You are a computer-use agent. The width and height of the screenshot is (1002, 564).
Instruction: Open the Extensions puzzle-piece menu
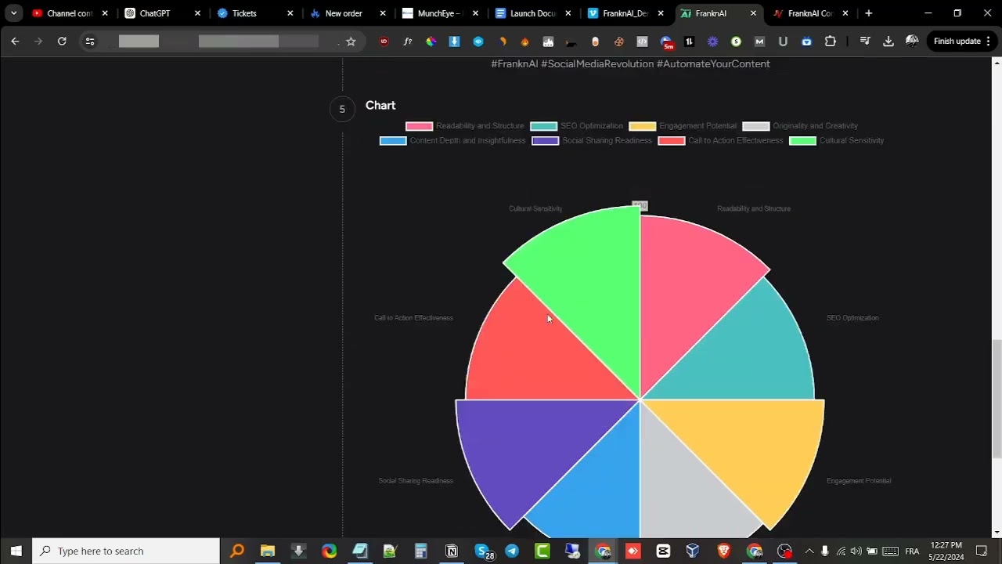pyautogui.click(x=831, y=42)
